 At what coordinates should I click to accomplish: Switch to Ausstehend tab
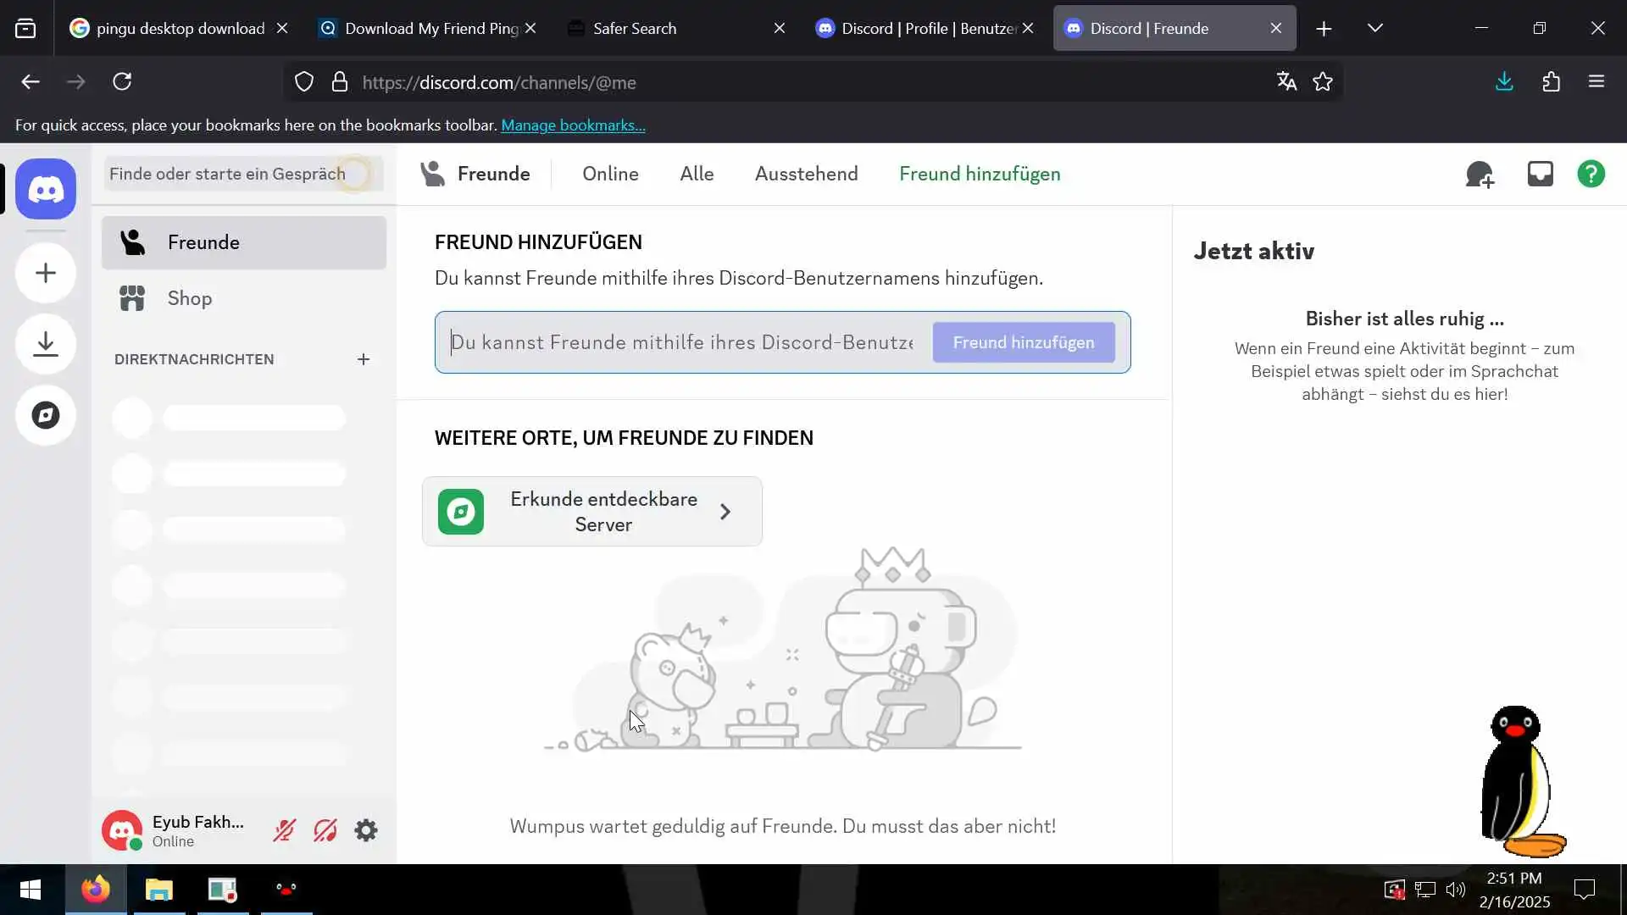click(x=806, y=174)
